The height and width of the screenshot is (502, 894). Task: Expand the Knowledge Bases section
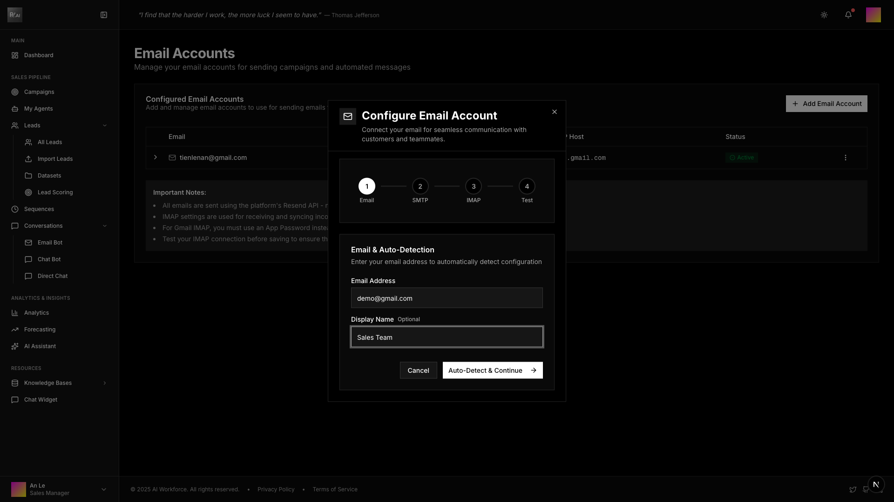tap(104, 383)
